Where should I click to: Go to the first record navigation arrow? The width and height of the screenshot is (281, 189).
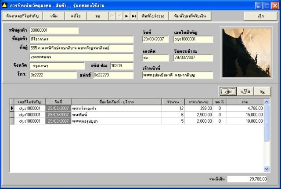coord(112,15)
